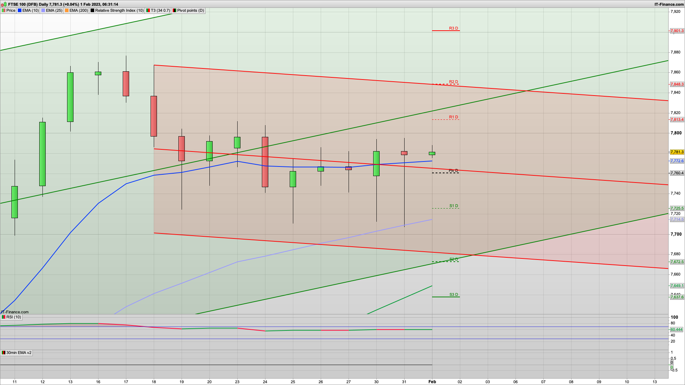Viewport: 685px width, 385px height.
Task: Click the S3 D support level label
Action: tap(453, 295)
